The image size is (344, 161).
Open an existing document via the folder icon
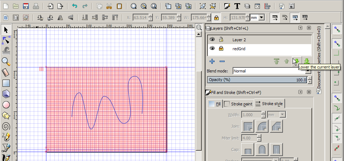tap(15, 6)
